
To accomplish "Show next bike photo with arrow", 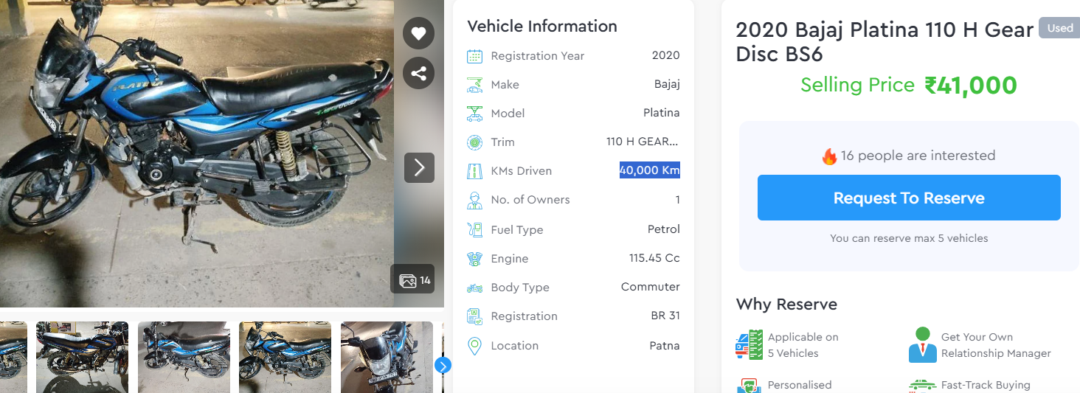I will [419, 167].
